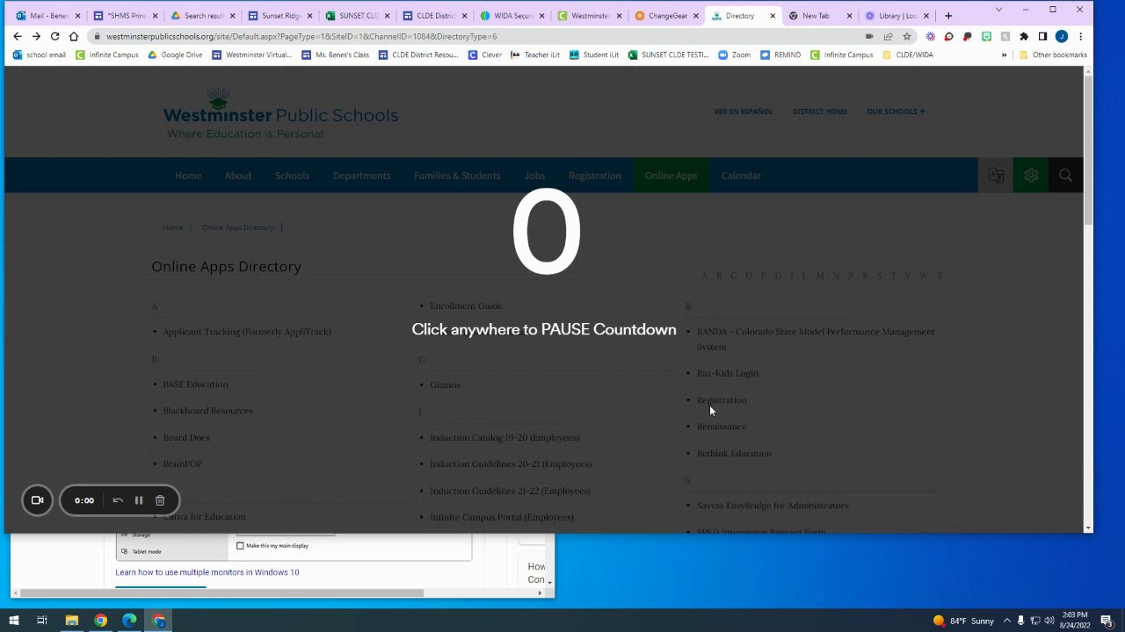Open the Chrome extensions puzzle icon
Screen dimensions: 1125x632
click(1024, 36)
